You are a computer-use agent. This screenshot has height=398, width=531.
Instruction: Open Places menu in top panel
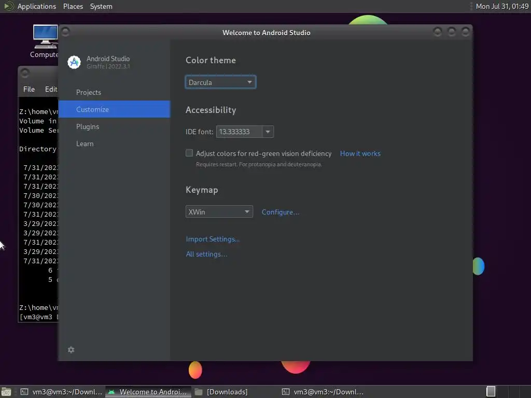[x=73, y=6]
